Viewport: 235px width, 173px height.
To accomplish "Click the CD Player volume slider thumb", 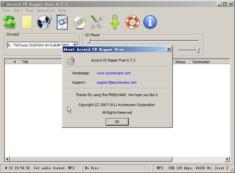I will (198, 50).
